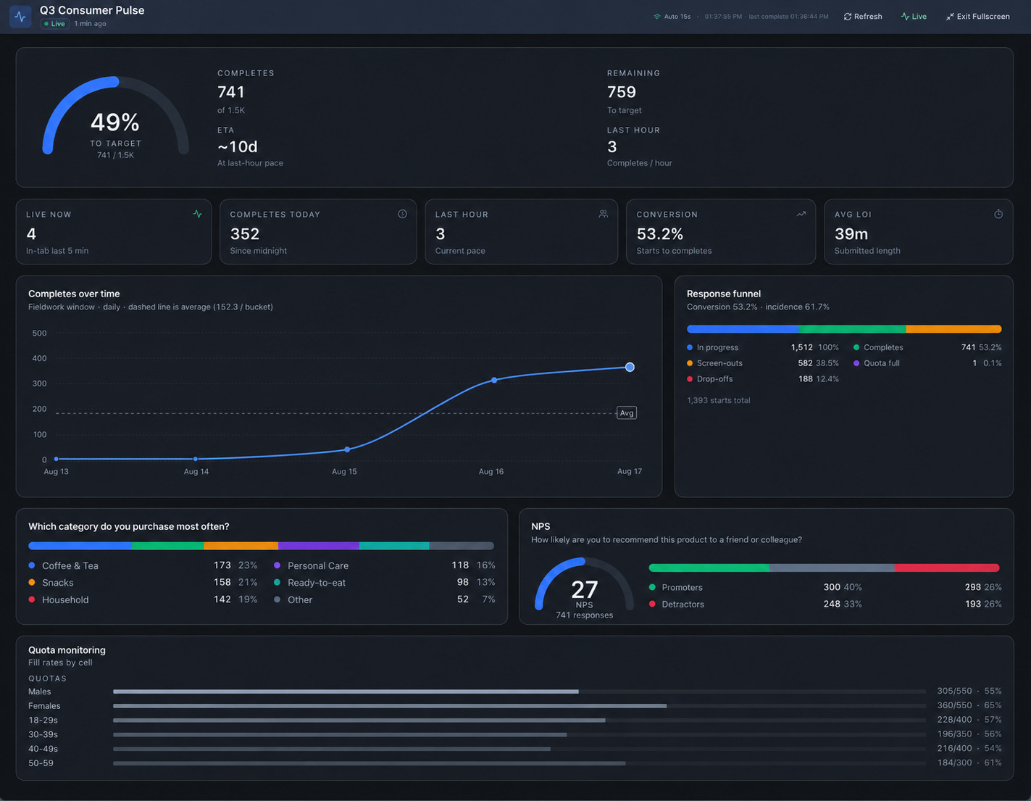Select the Quota full legend dot
This screenshot has height=801, width=1031.
click(x=856, y=363)
